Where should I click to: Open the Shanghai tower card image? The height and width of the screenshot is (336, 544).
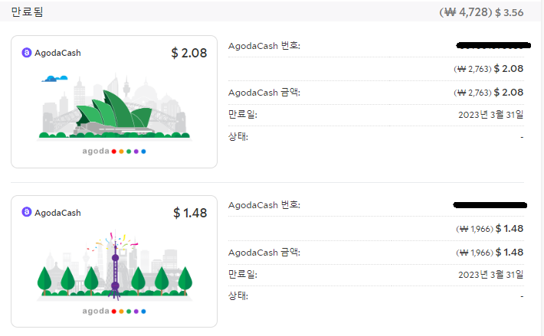(114, 266)
